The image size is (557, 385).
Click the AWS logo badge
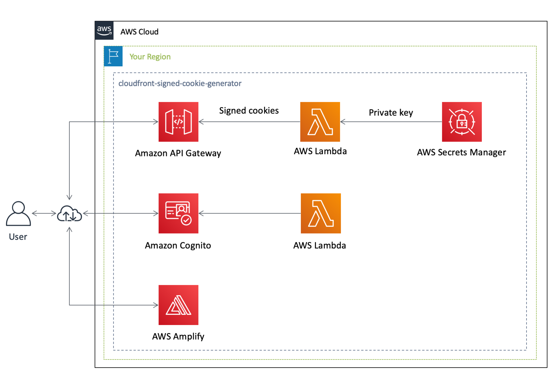104,30
